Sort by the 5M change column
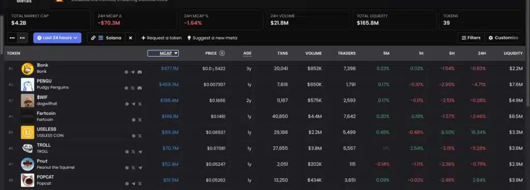The image size is (530, 190). click(x=386, y=53)
